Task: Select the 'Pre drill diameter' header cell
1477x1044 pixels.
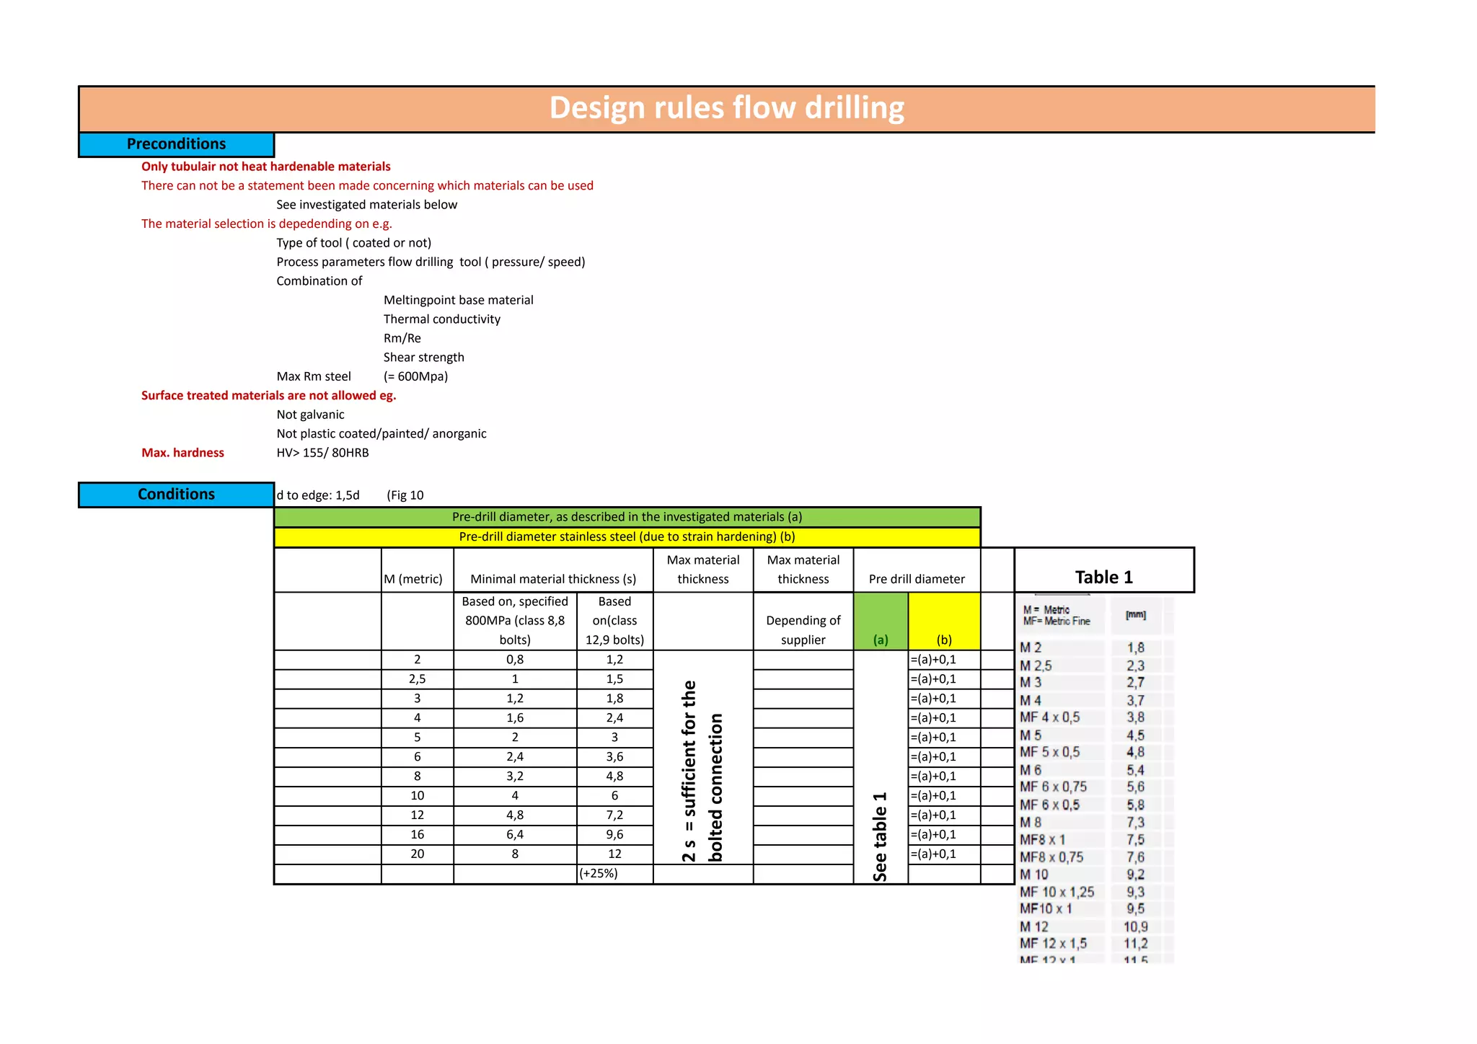Action: point(916,579)
